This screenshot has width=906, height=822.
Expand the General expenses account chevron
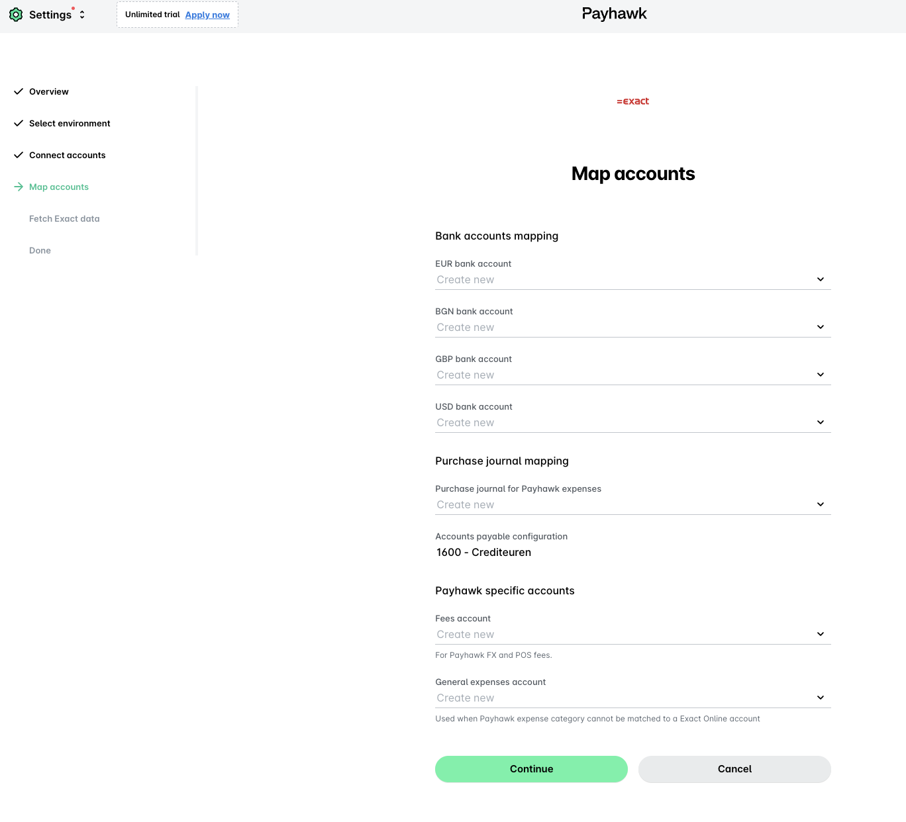(821, 698)
